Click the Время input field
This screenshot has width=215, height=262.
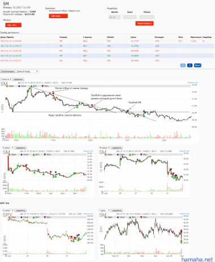coord(114,17)
